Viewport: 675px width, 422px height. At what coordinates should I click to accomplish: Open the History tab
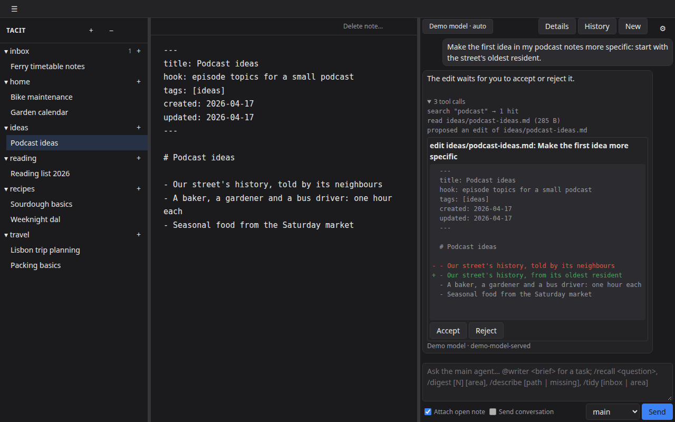[597, 26]
